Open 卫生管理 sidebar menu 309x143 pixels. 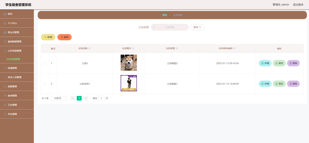(17, 105)
